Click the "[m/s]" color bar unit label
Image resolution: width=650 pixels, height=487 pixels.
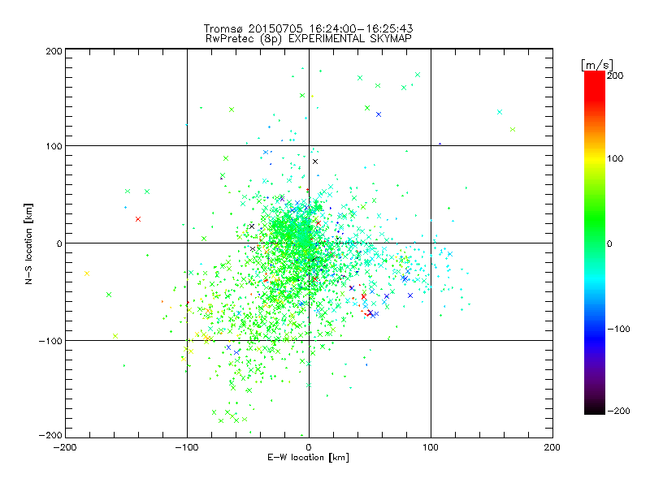coord(596,65)
